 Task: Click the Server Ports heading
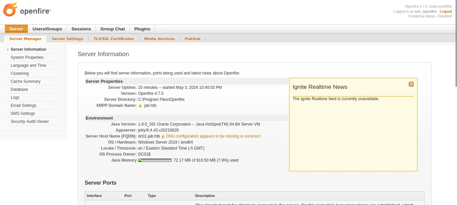click(x=100, y=183)
